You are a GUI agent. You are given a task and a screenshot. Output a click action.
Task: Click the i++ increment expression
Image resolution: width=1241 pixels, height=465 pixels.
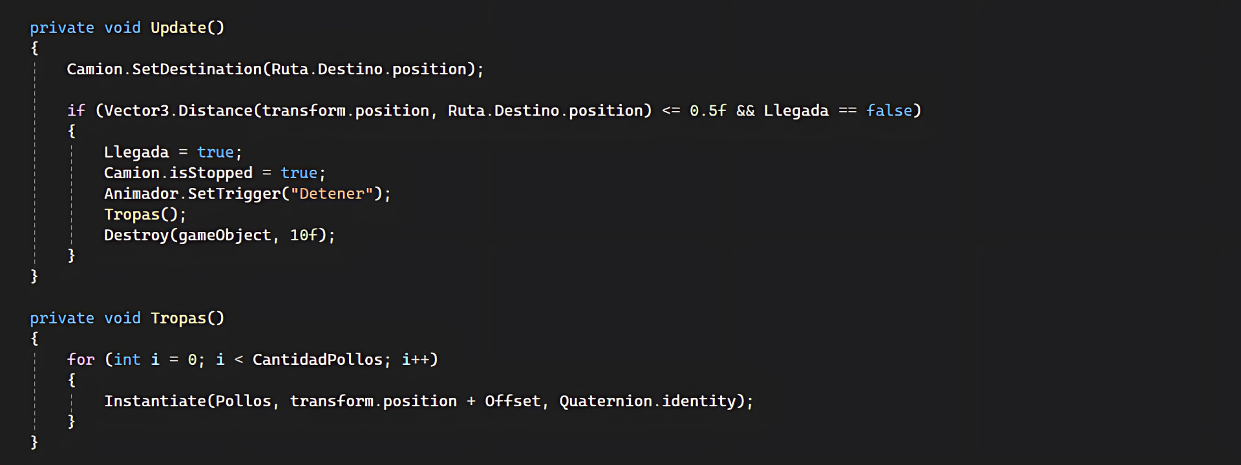[x=416, y=360]
